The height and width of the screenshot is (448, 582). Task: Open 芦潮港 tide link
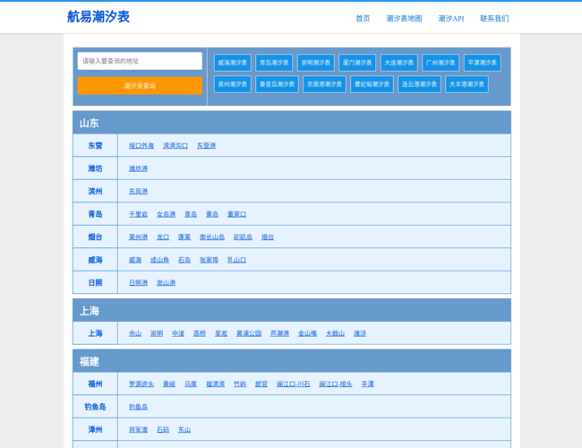(280, 333)
